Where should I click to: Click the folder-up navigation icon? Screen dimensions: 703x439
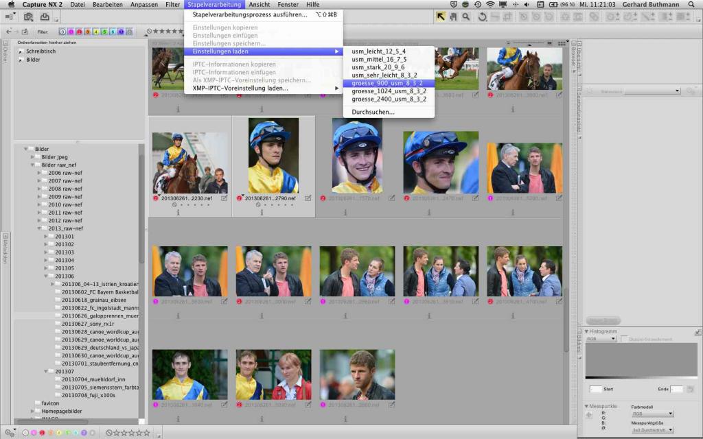click(25, 32)
